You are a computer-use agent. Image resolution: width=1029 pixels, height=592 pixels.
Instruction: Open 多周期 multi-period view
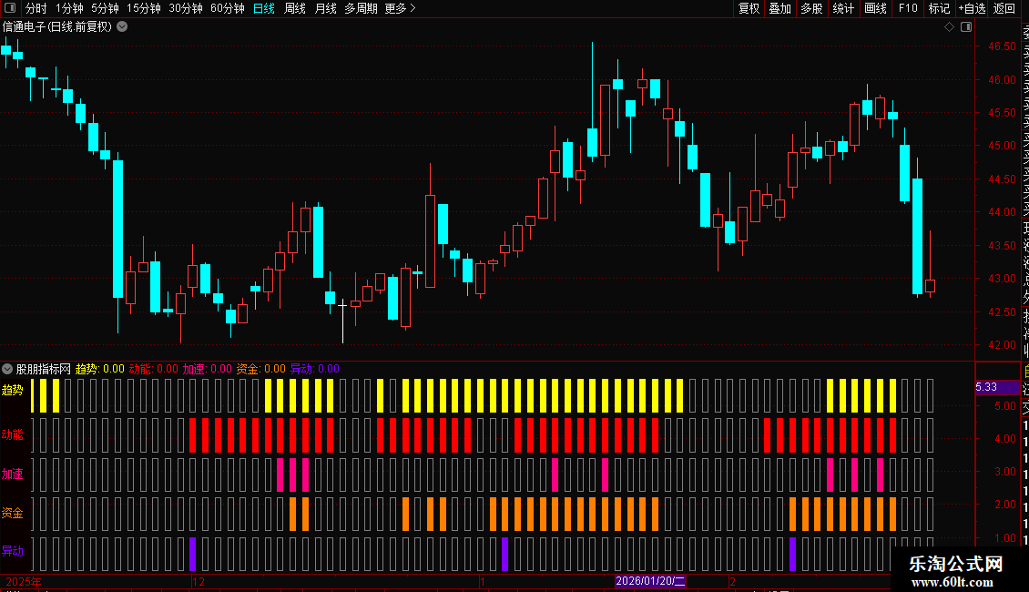pyautogui.click(x=361, y=8)
